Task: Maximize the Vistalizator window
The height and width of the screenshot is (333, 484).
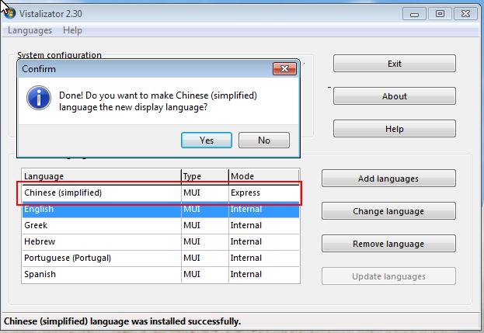Action: pyautogui.click(x=440, y=14)
